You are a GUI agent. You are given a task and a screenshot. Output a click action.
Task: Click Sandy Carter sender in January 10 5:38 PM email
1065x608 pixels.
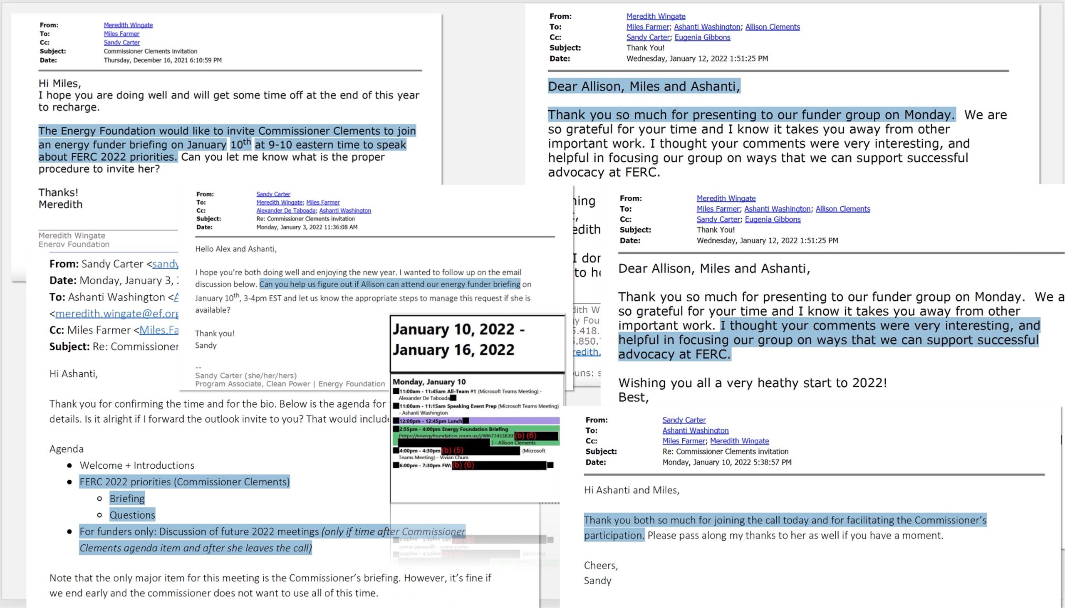point(684,420)
